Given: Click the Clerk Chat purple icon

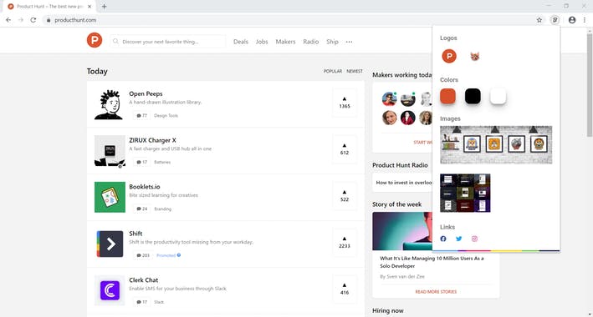Looking at the screenshot, I should 110,290.
